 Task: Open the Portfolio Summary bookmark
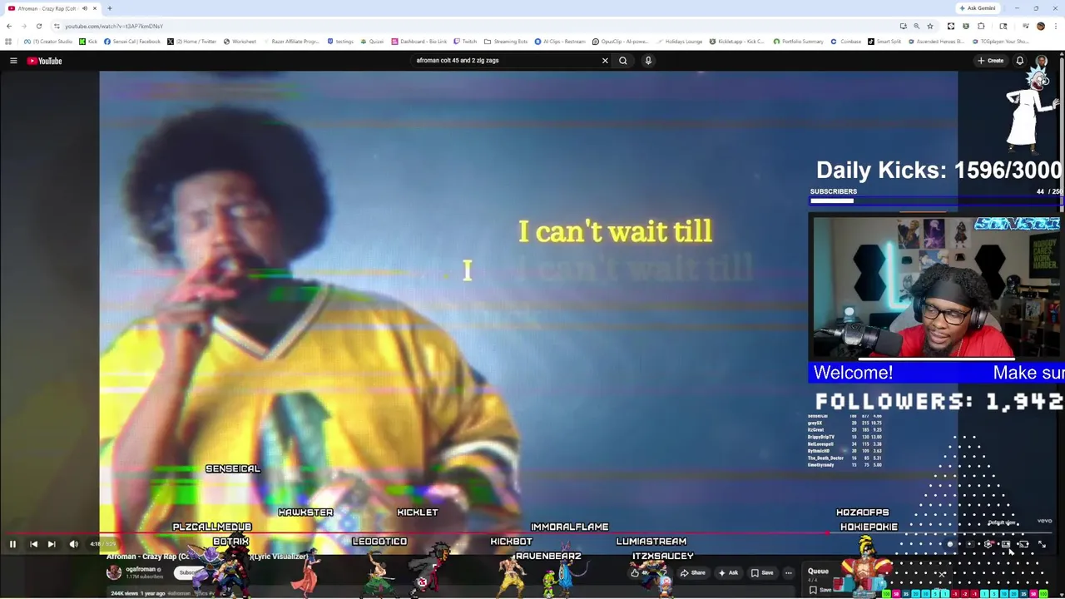pos(798,42)
